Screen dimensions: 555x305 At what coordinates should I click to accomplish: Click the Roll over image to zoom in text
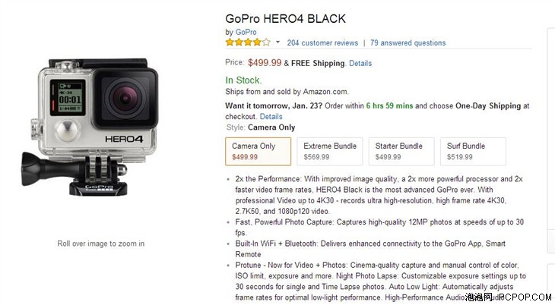point(101,244)
